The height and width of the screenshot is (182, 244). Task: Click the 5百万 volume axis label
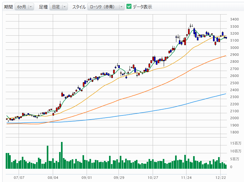click(235, 159)
